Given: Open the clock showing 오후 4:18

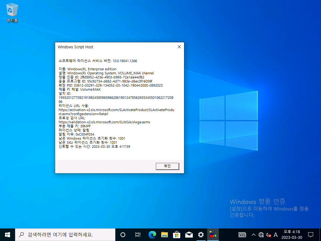Looking at the screenshot, I should 292,235.
